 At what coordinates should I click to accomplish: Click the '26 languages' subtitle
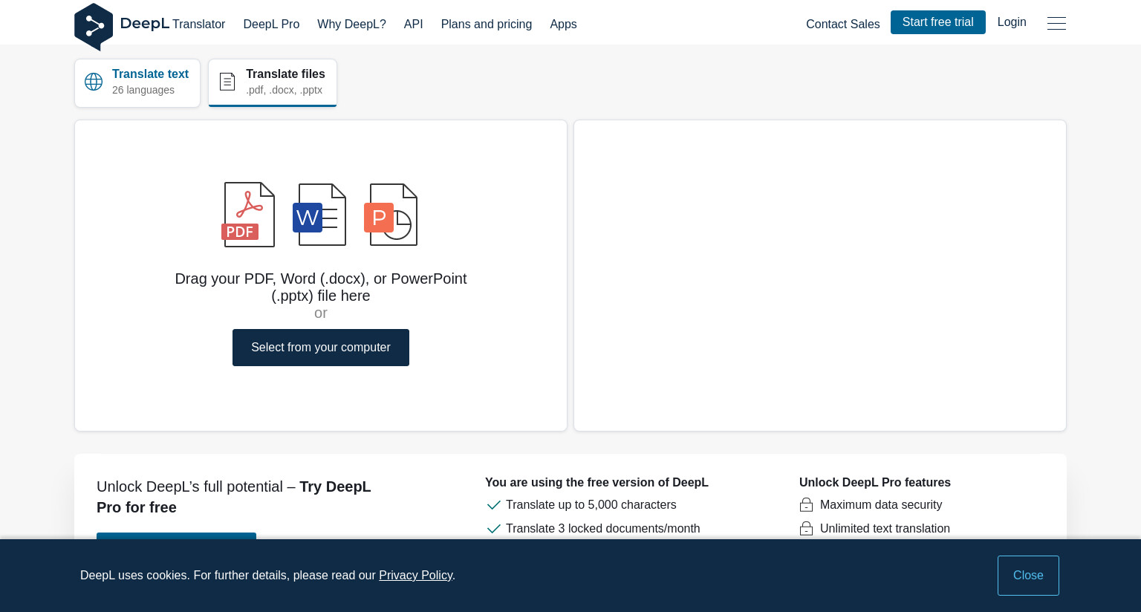(x=143, y=90)
